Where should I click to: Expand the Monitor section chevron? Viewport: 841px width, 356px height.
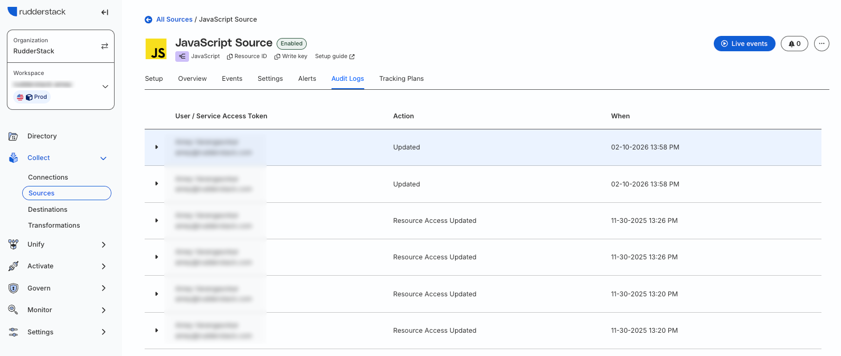[103, 310]
